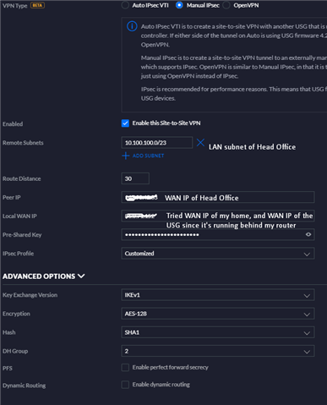Reveal pre-shared key with eye icon

tap(308, 234)
